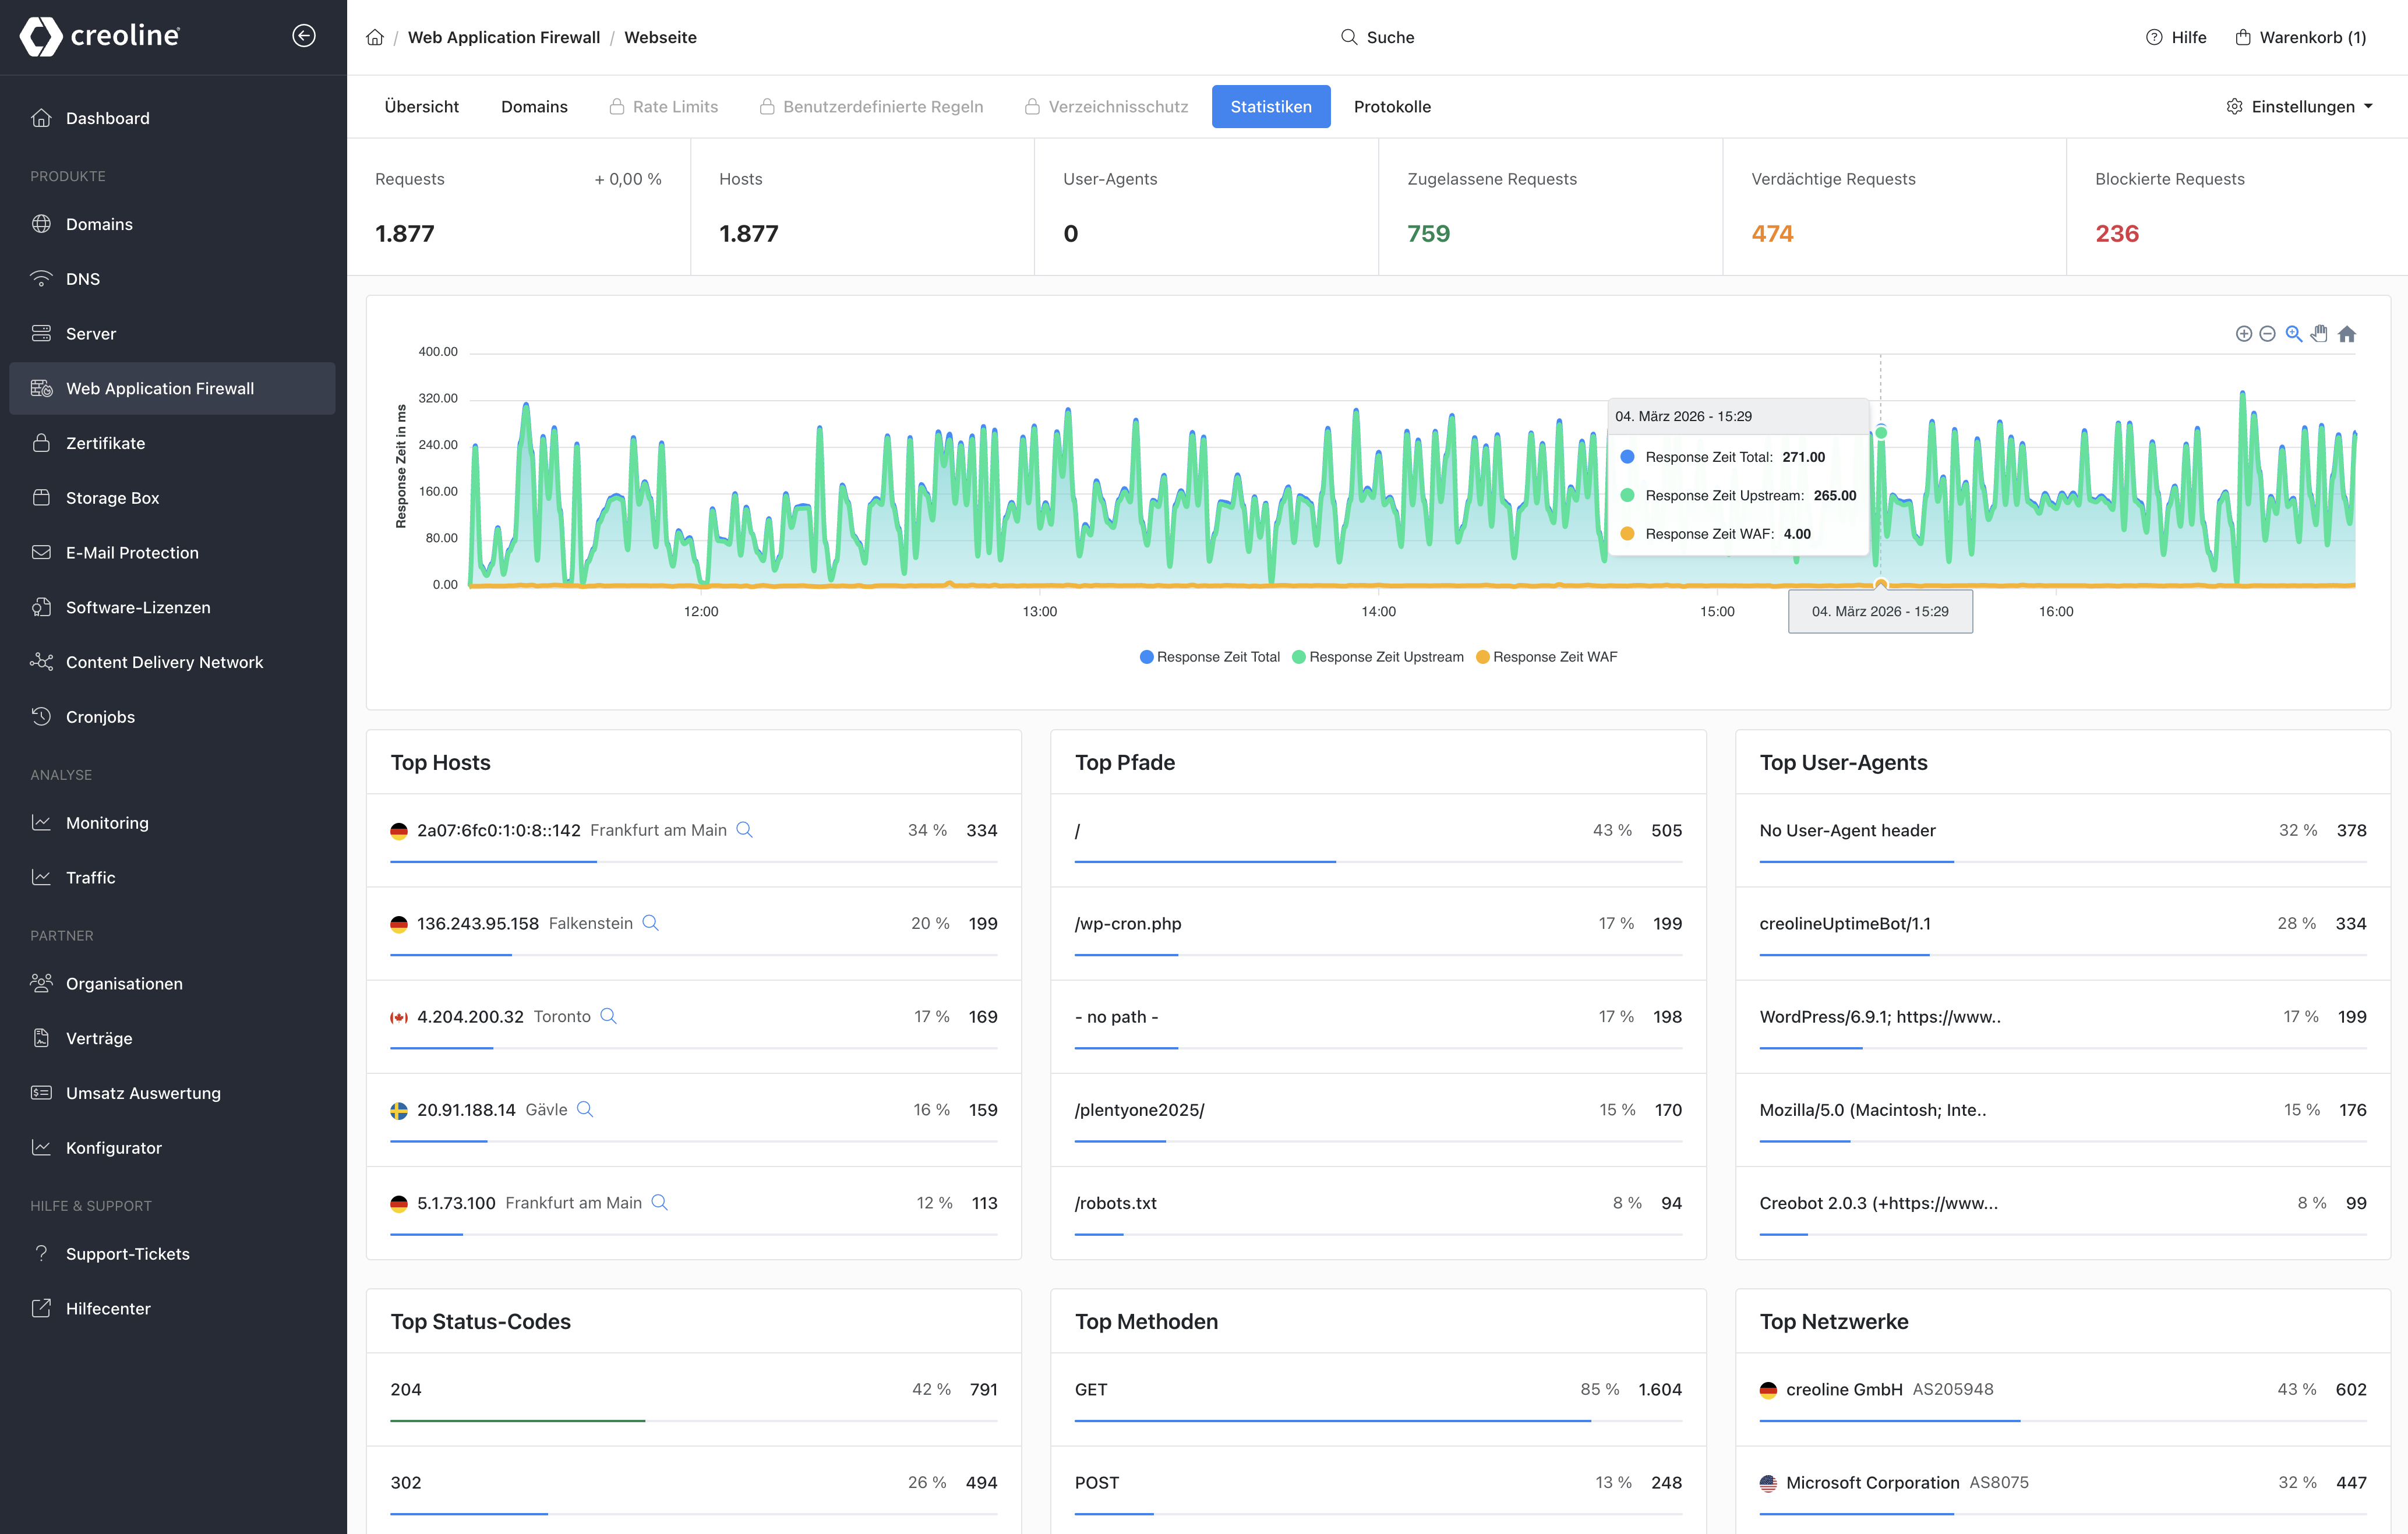Click the chart zoom-out minus icon

[2267, 334]
